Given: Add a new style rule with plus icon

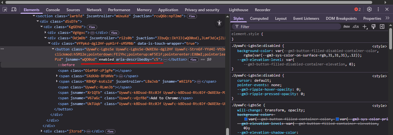Looking at the screenshot, I should pos(365,26).
